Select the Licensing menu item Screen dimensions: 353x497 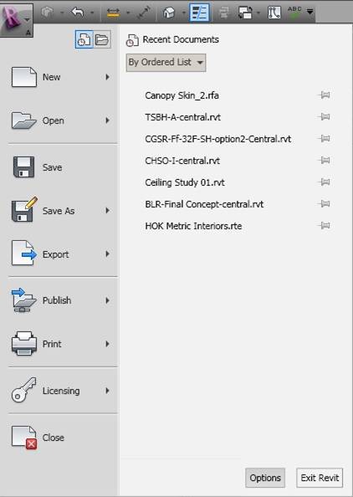62,391
